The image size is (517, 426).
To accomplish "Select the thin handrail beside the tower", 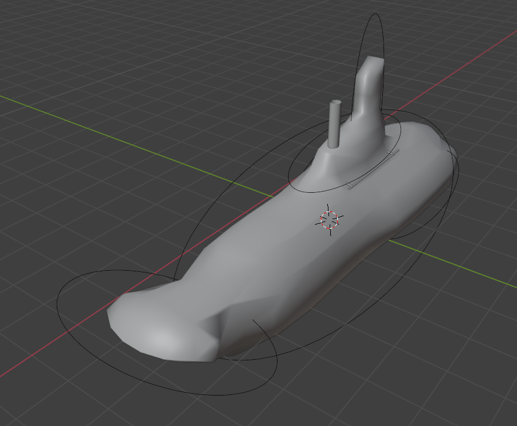I will coord(374,169).
